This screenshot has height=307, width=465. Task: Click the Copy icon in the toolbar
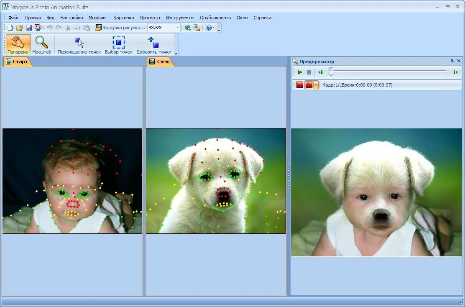[77, 28]
